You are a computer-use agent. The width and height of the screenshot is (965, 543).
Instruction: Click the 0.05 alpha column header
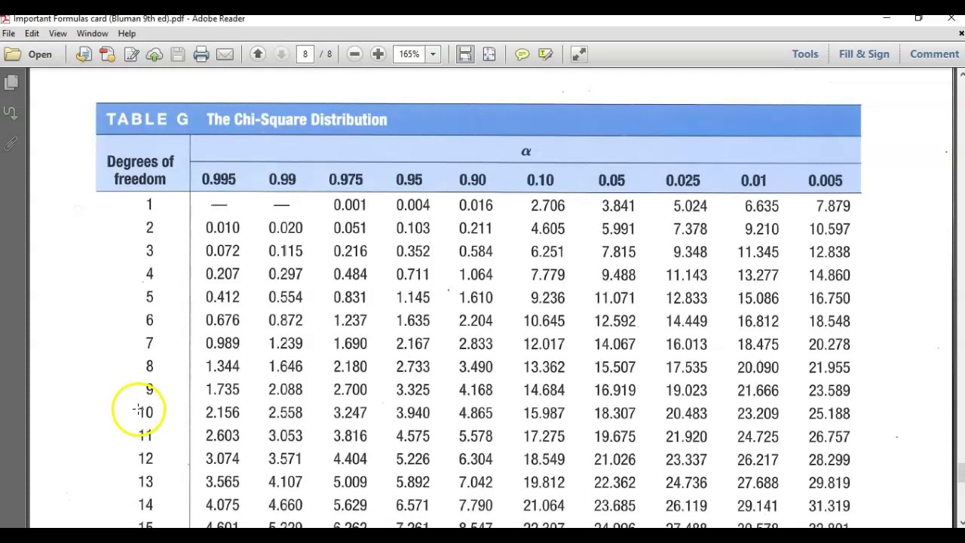(x=611, y=180)
